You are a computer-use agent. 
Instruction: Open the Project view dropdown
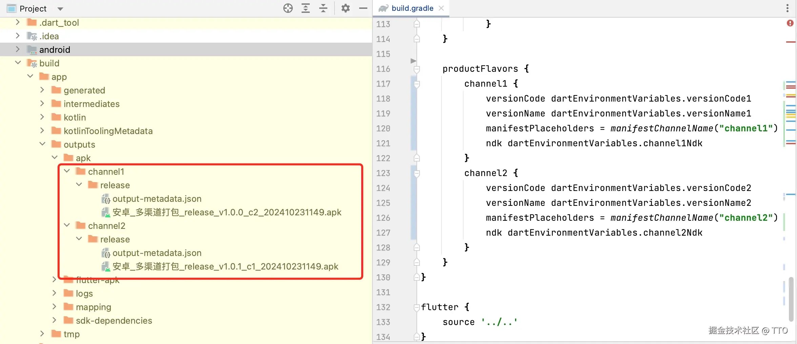pos(60,9)
